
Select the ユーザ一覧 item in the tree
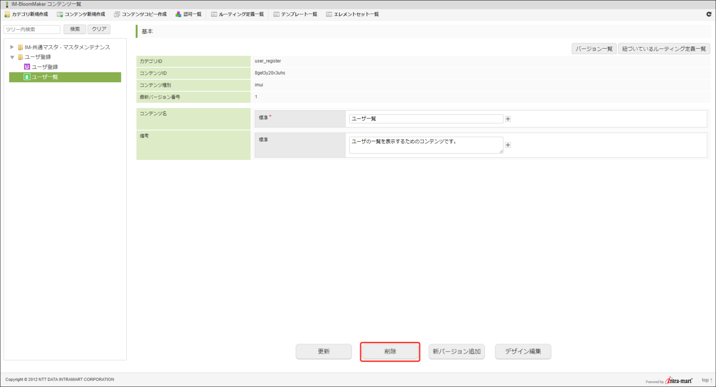(x=44, y=77)
